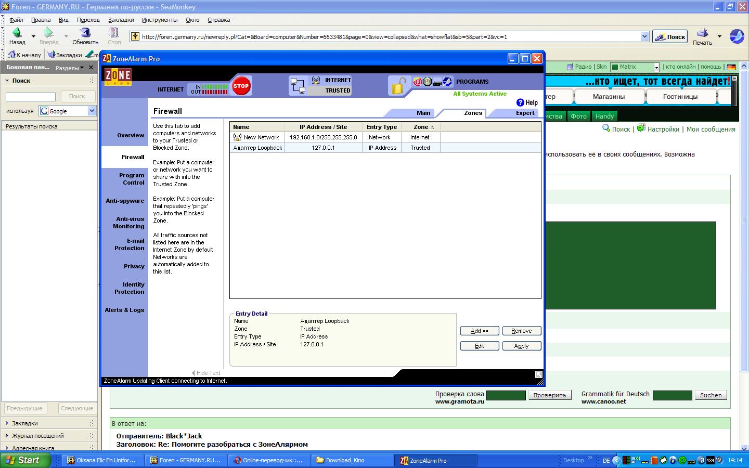Image resolution: width=749 pixels, height=468 pixels.
Task: Select the New Network row
Action: coord(385,137)
